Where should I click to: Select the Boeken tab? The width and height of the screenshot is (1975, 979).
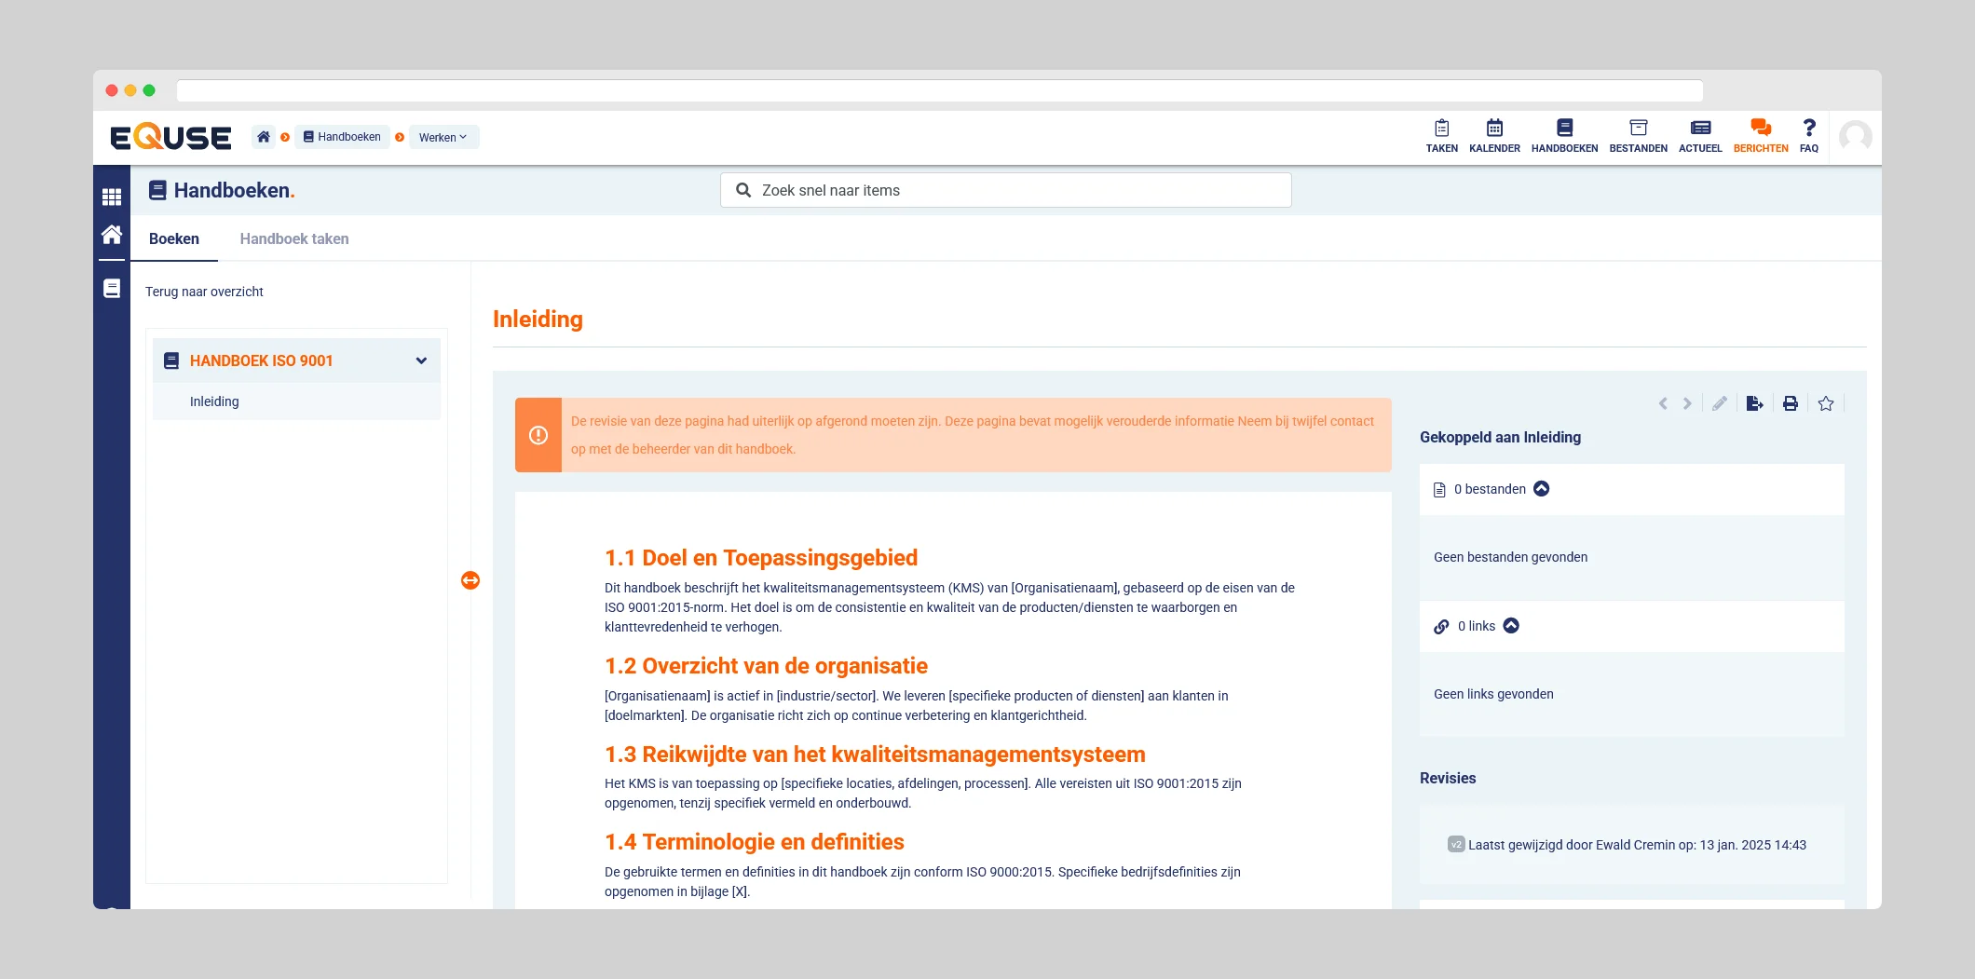click(x=174, y=238)
